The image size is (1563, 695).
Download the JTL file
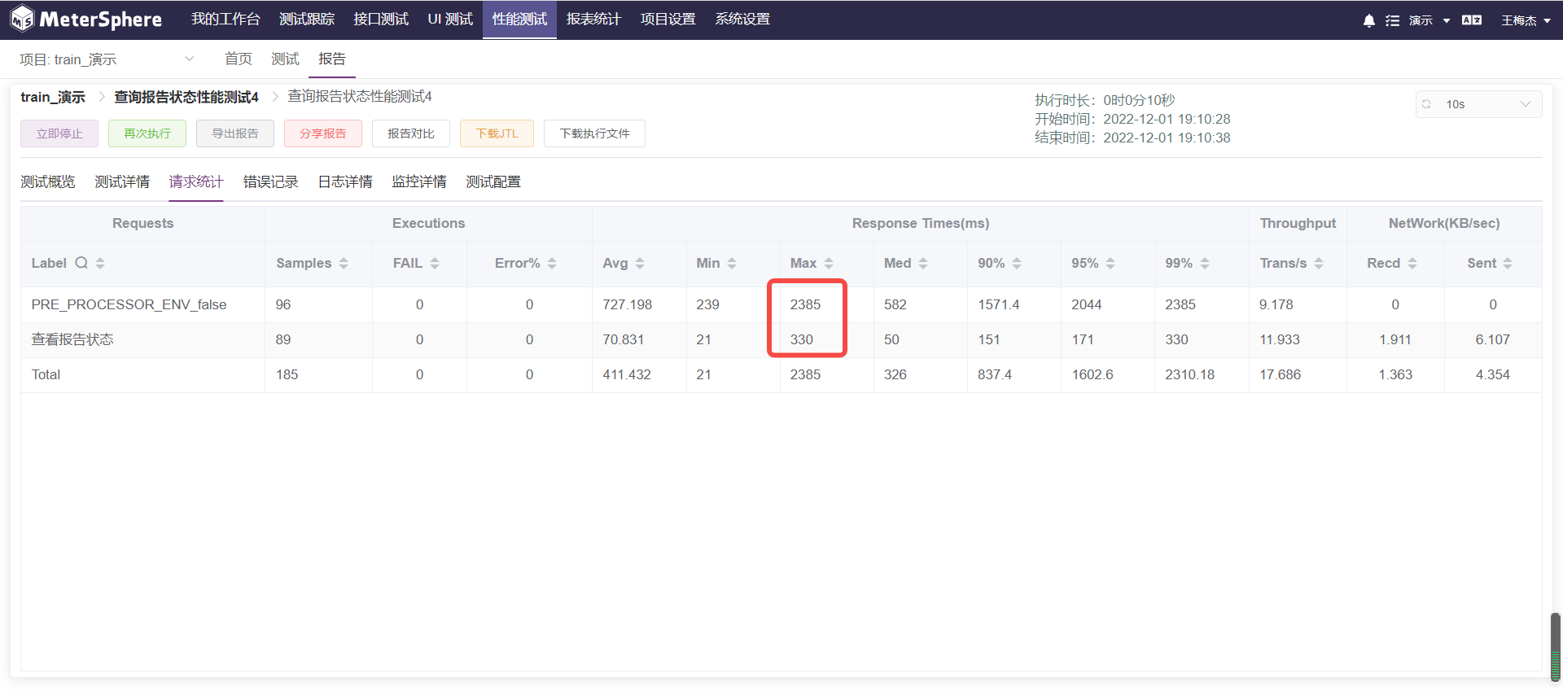[x=497, y=133]
